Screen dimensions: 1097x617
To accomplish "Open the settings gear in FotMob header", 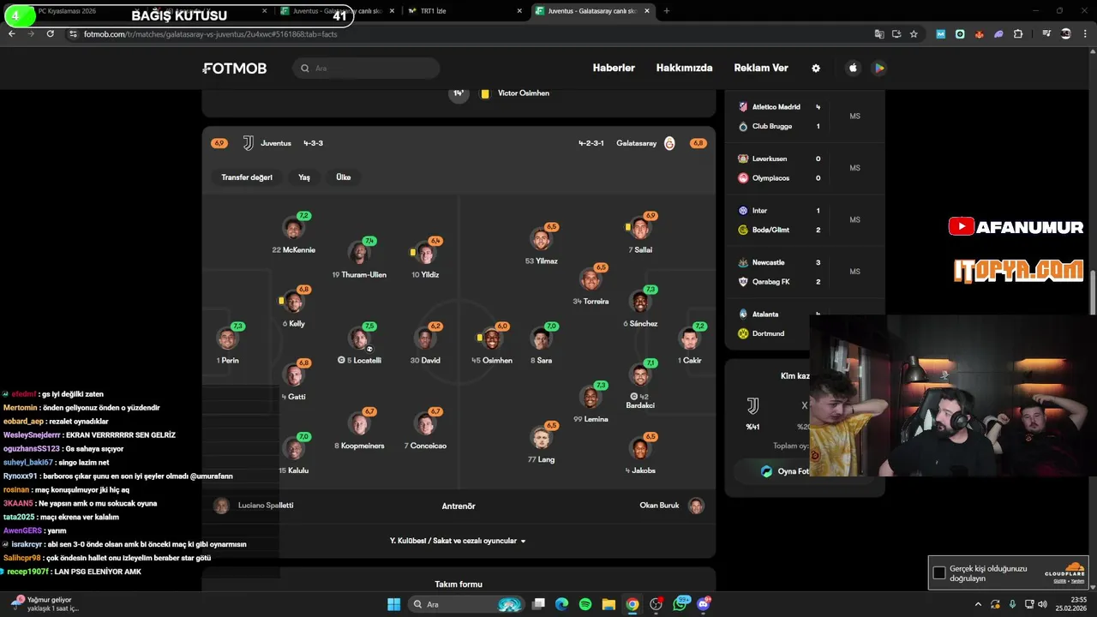I will click(x=816, y=69).
